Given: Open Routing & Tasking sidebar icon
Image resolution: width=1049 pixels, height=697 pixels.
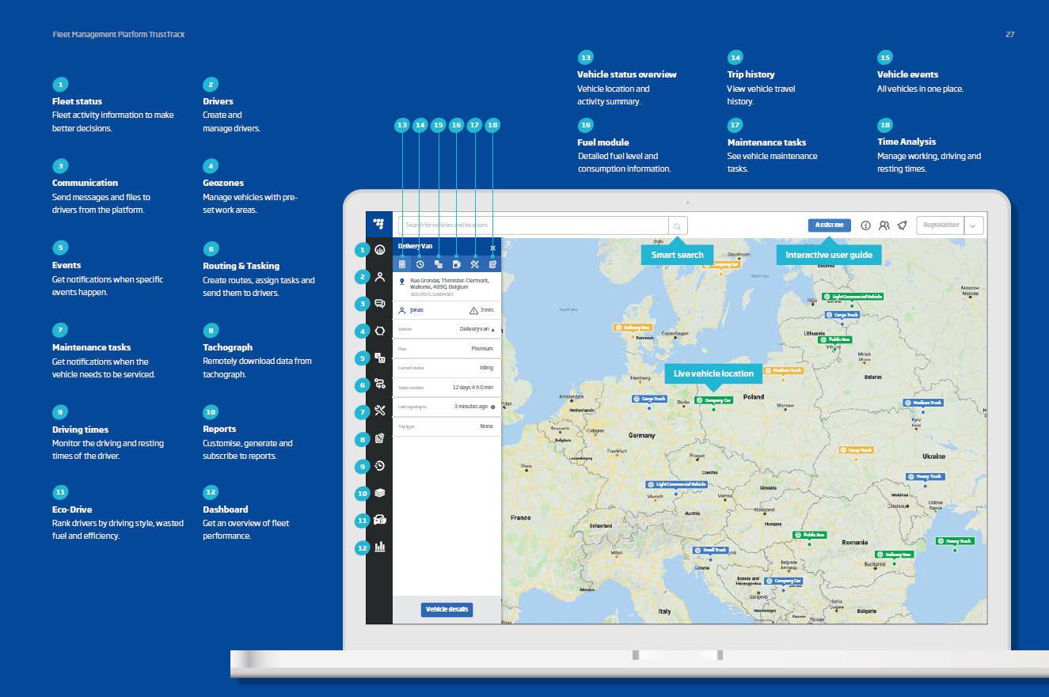Looking at the screenshot, I should point(380,384).
